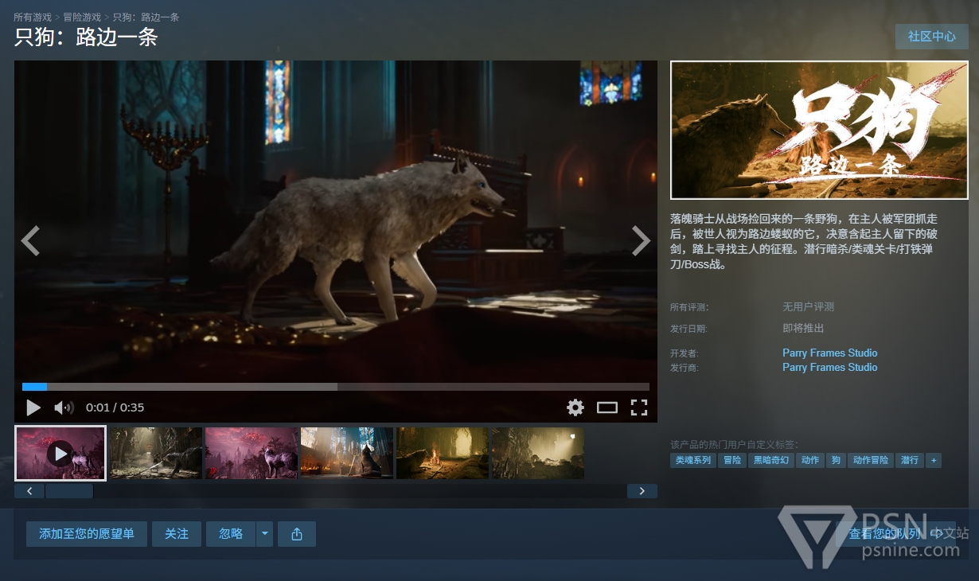The height and width of the screenshot is (581, 979).
Task: Click the 即将推出 release date text
Action: [803, 328]
